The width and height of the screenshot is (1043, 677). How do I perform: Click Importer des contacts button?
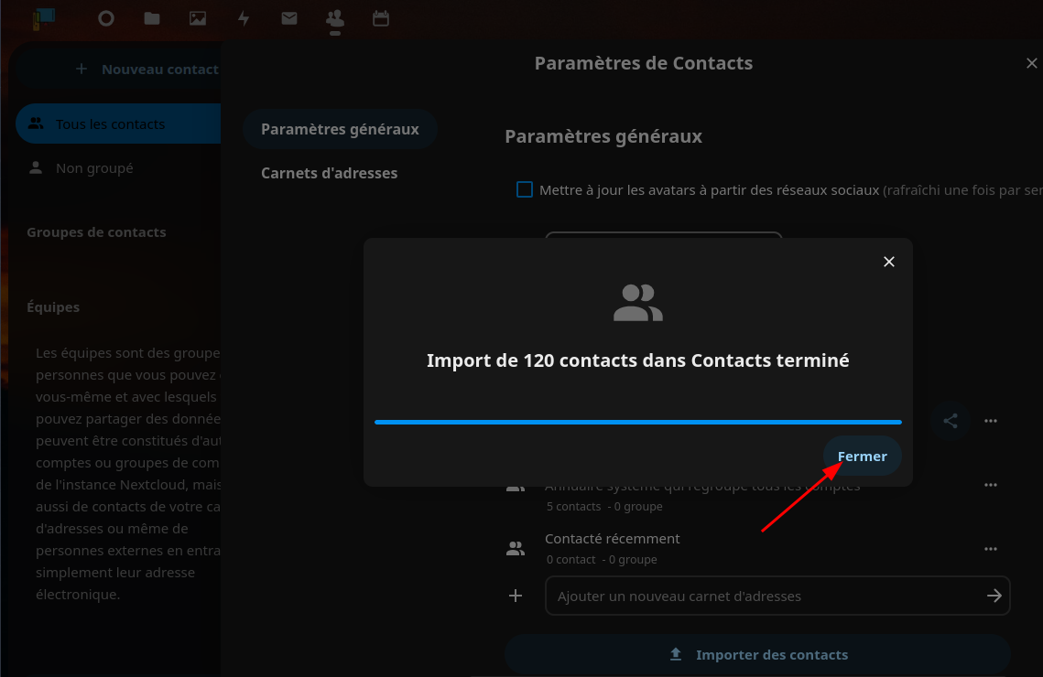tap(757, 655)
